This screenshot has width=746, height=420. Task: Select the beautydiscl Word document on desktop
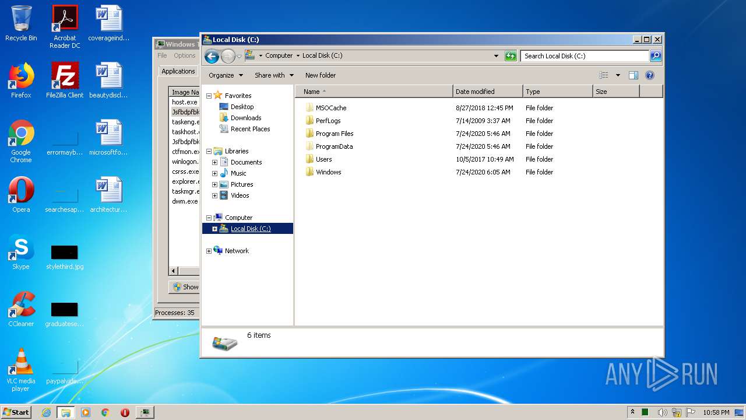108,80
